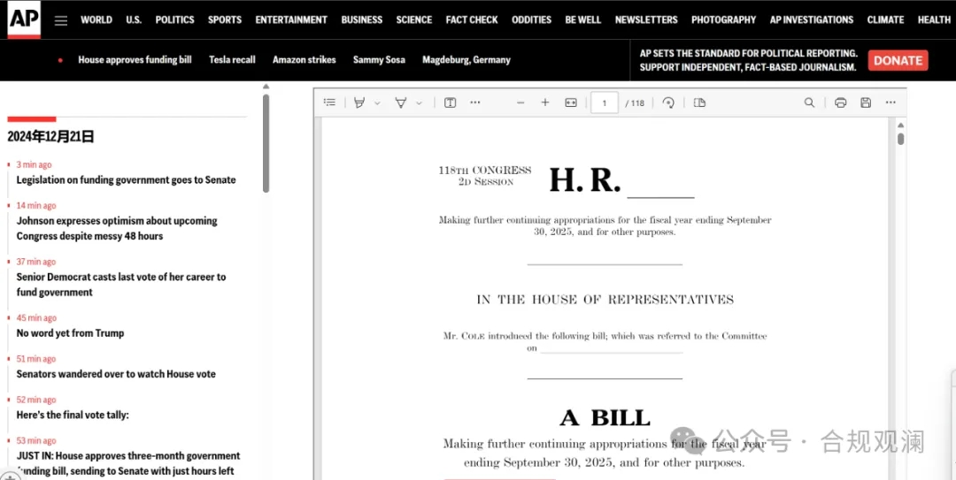Read Legislation on funding government goes to Senate
956x480 pixels.
click(127, 179)
